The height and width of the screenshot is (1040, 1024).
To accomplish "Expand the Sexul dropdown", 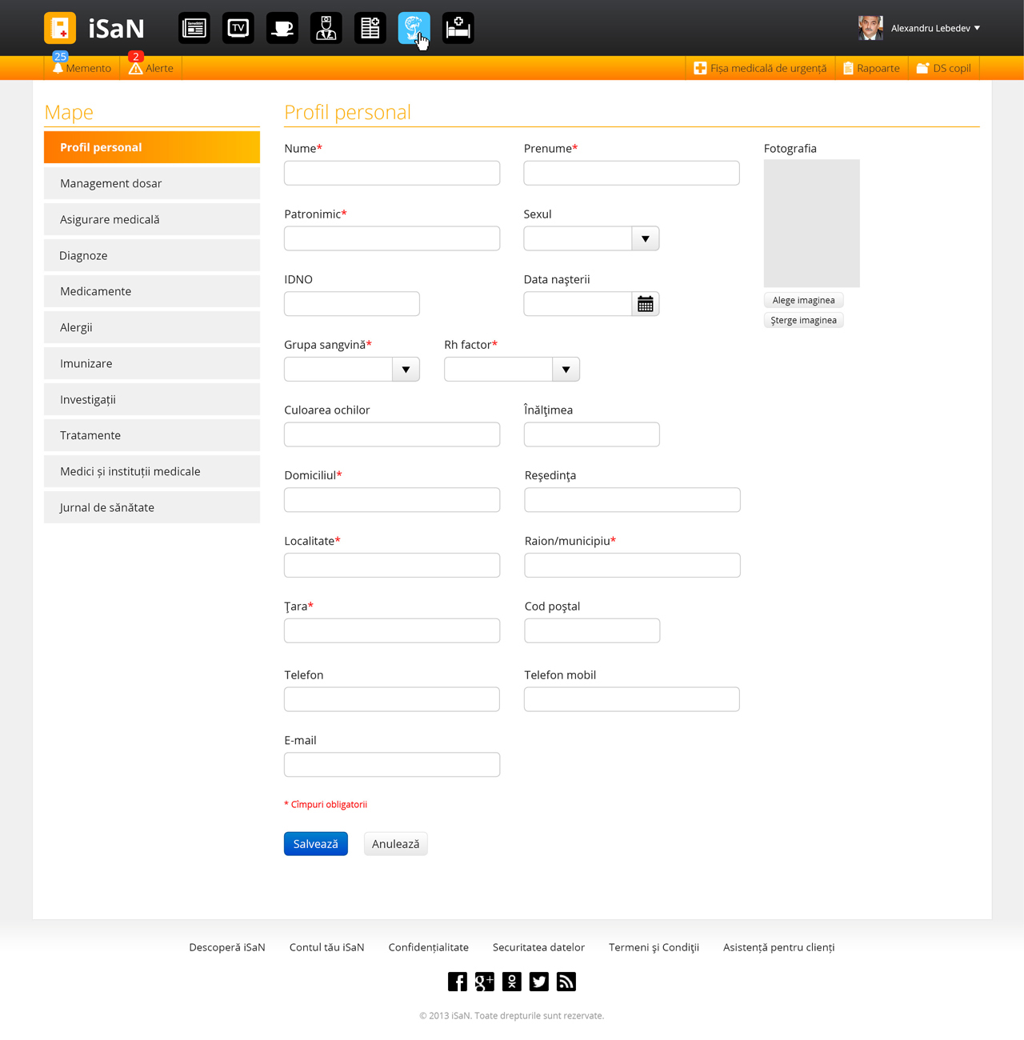I will (x=645, y=238).
